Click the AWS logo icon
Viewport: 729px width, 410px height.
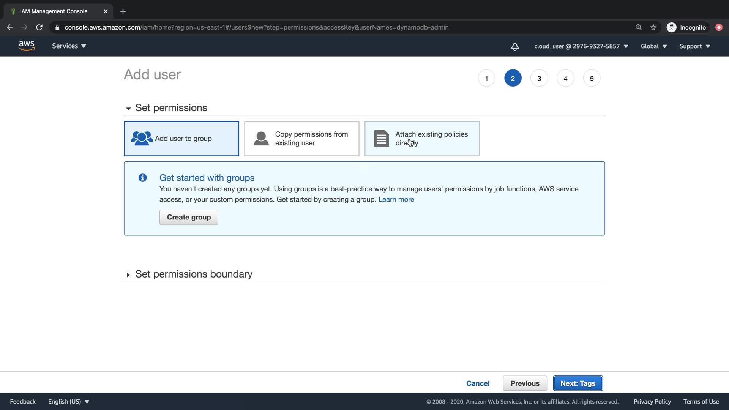tap(27, 46)
